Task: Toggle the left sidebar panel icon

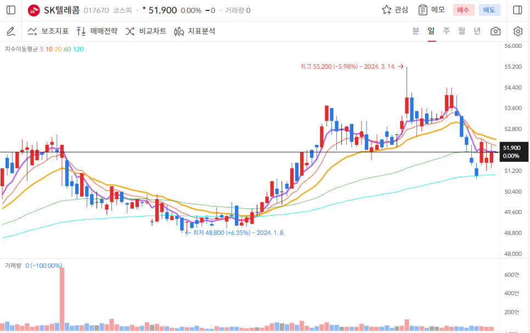Action: [11, 10]
